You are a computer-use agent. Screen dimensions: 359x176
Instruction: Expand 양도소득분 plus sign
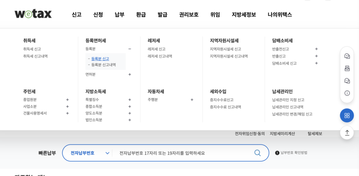(x=130, y=113)
